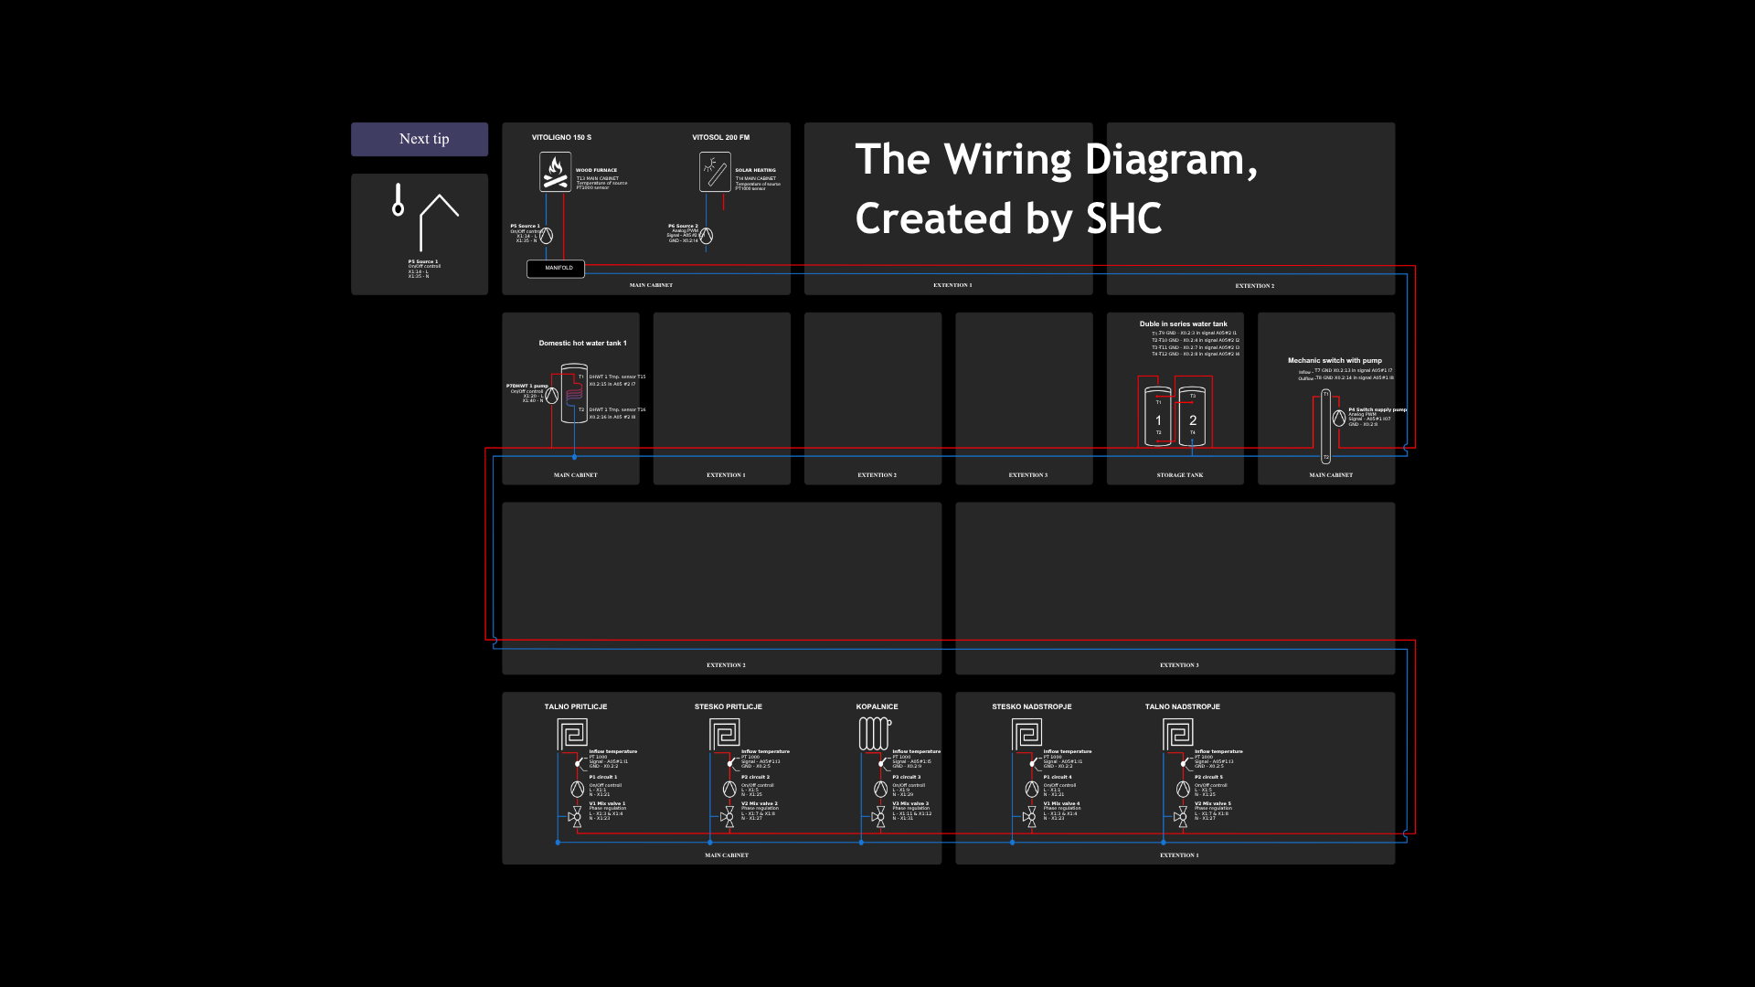Click the SOLAR HEATING label
Image resolution: width=1755 pixels, height=987 pixels.
click(755, 170)
